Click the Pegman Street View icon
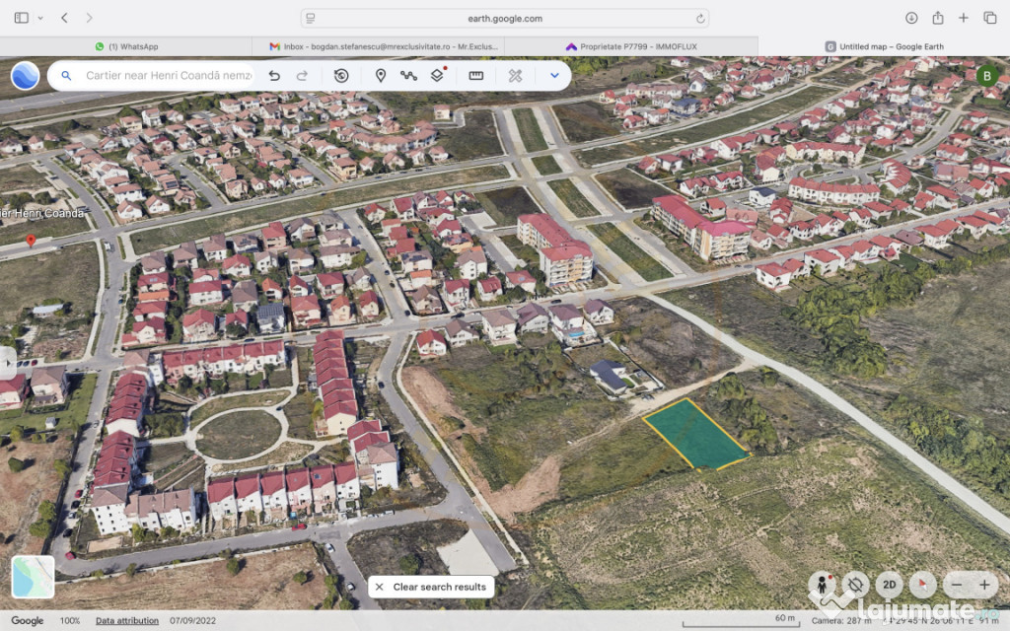The width and height of the screenshot is (1010, 631). pyautogui.click(x=823, y=585)
